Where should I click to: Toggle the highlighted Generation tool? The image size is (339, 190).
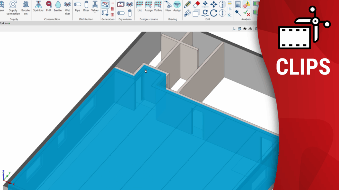105,4
